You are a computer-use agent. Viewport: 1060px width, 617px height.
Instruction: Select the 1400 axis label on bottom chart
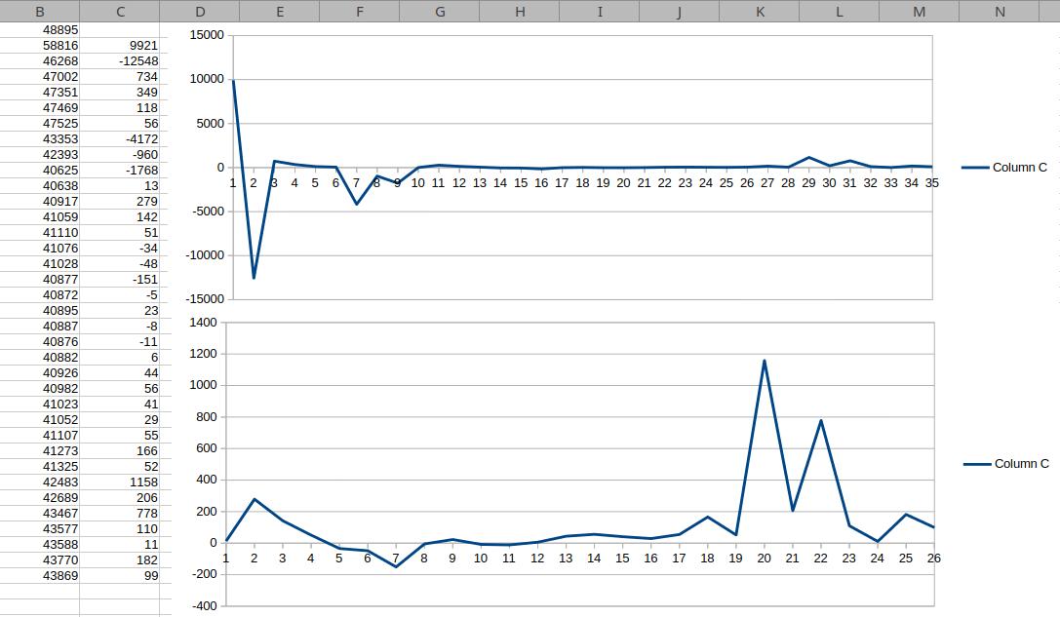[206, 323]
